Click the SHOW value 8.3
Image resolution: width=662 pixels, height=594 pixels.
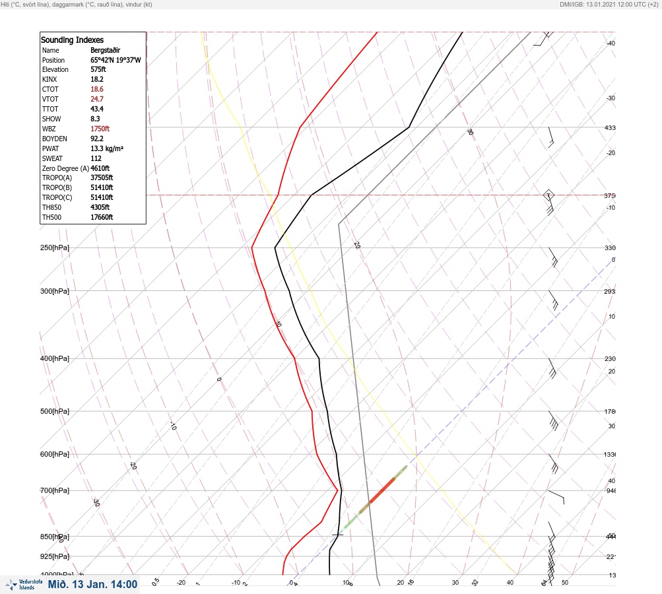(x=95, y=119)
